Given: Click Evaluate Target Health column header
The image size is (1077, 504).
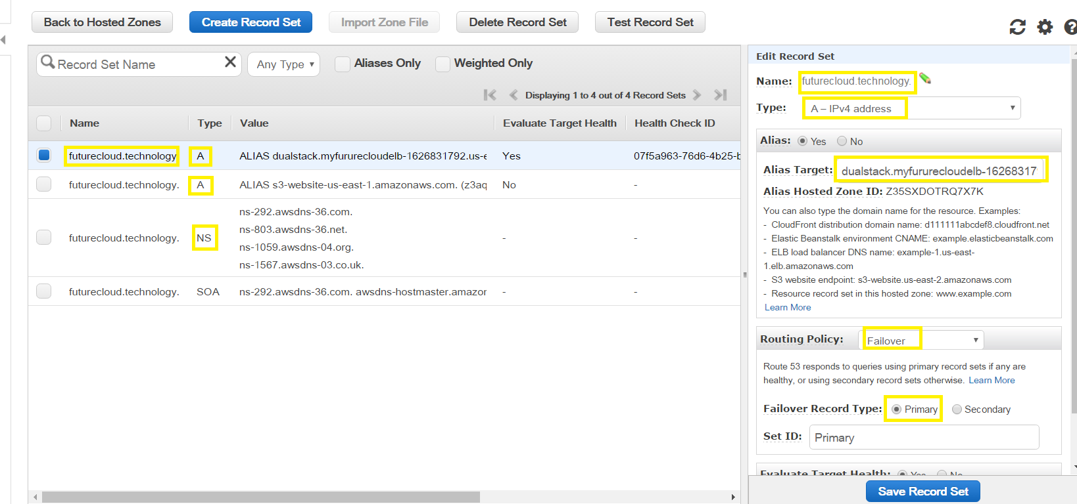Looking at the screenshot, I should click(560, 123).
